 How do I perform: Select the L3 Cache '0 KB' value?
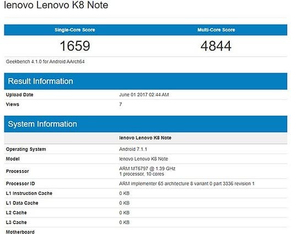(125, 222)
